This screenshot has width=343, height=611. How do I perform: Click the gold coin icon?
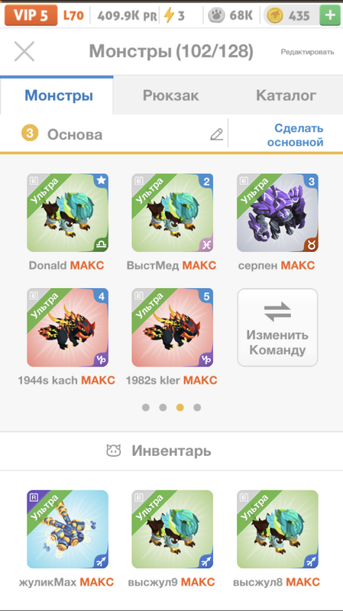[275, 15]
